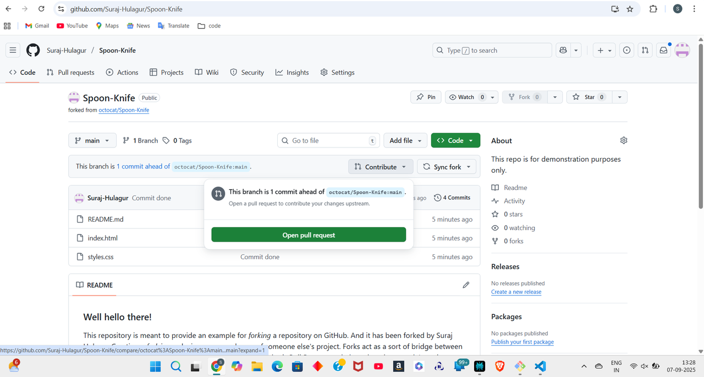This screenshot has height=377, width=704.
Task: Open the main branch selector dropdown
Action: coord(92,140)
